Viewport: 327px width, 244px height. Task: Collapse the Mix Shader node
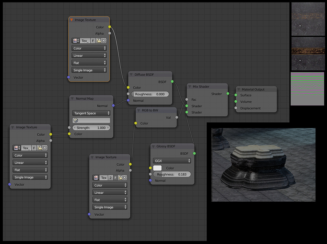(190, 87)
